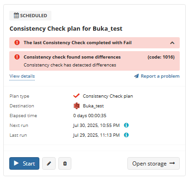Click the paper plane report icon
The width and height of the screenshot is (189, 179).
(x=137, y=76)
